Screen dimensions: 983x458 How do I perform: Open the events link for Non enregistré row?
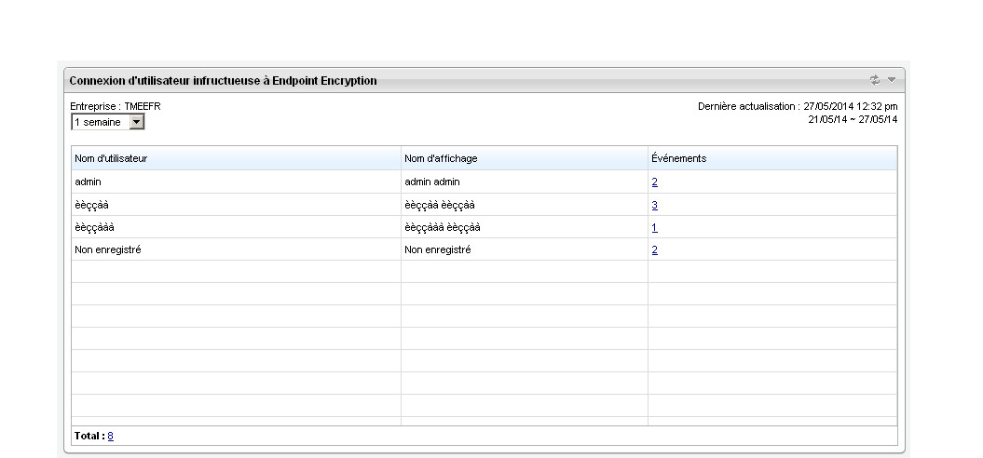pos(655,249)
